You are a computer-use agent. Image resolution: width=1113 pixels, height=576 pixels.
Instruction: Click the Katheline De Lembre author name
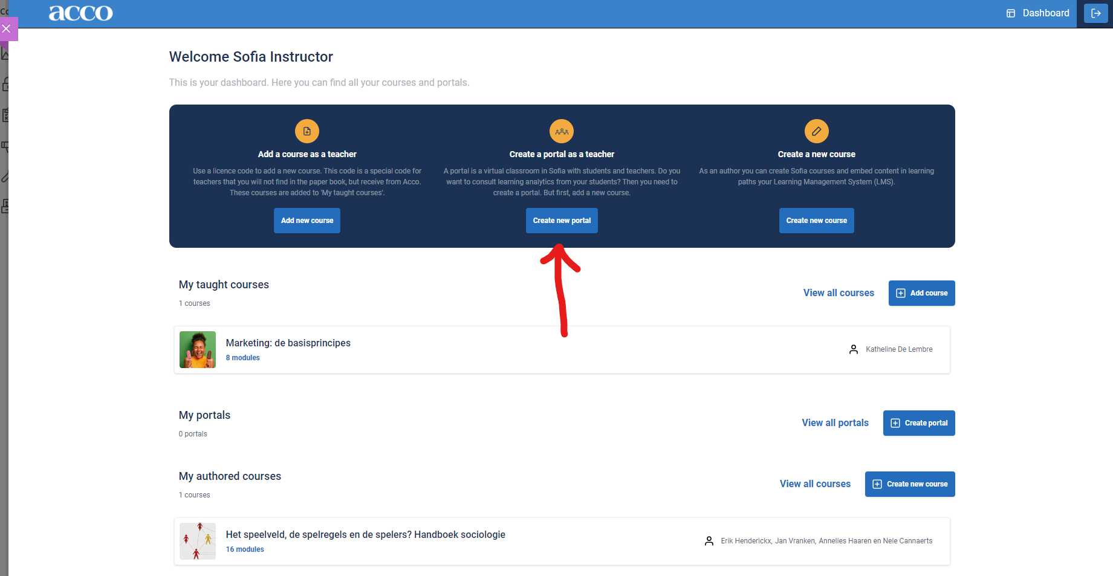point(899,349)
